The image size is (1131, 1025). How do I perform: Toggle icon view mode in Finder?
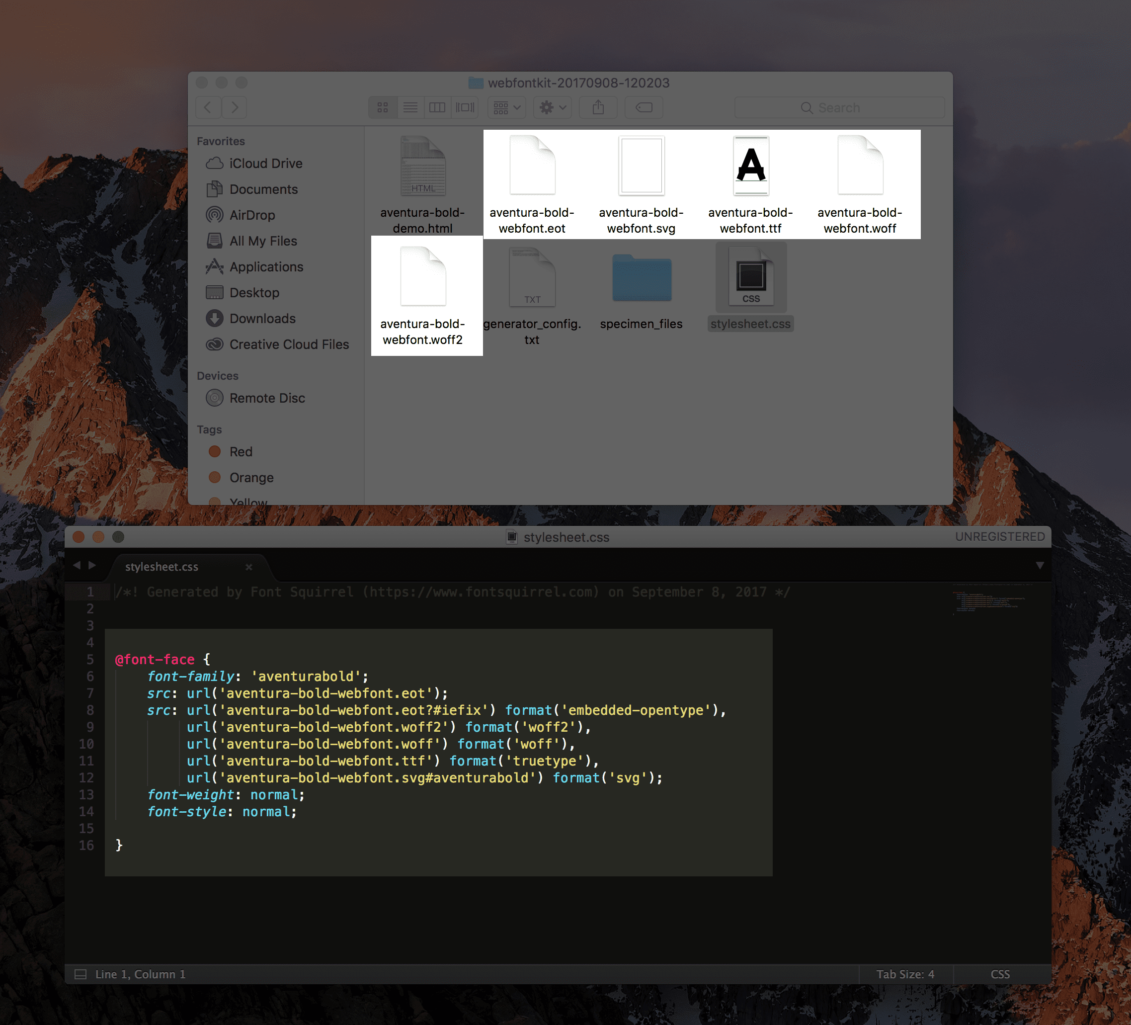click(383, 107)
